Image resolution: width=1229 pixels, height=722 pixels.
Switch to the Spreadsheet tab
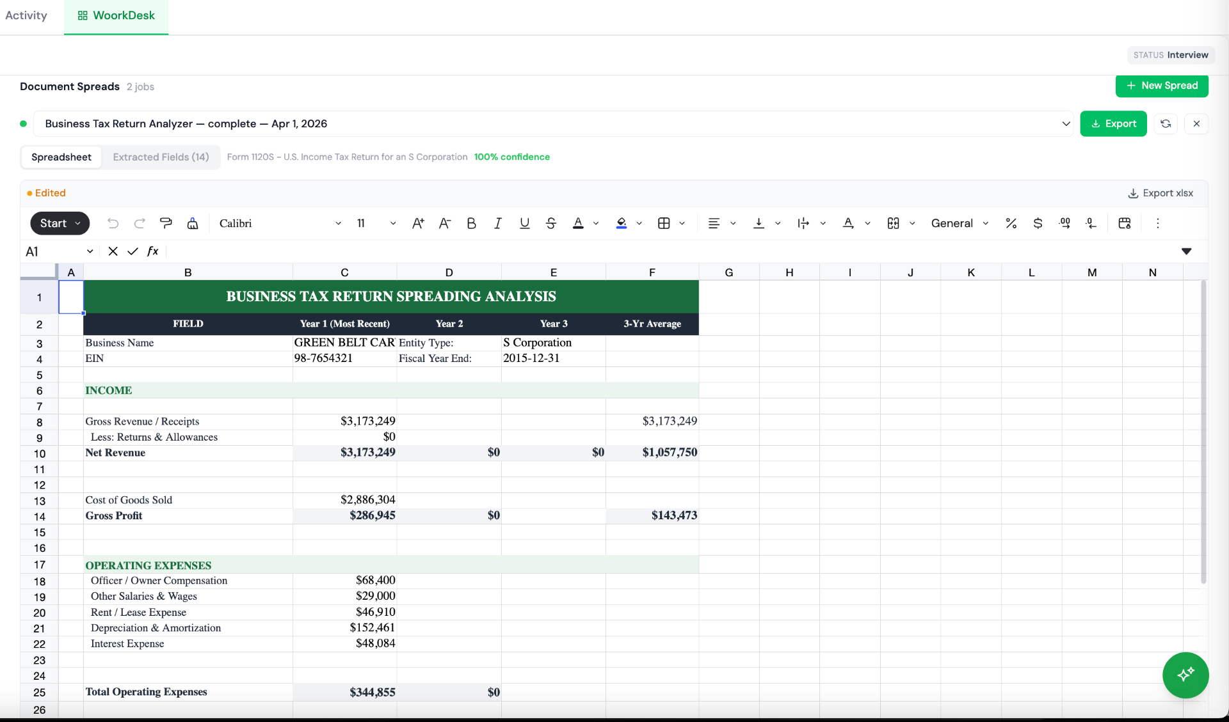(61, 157)
